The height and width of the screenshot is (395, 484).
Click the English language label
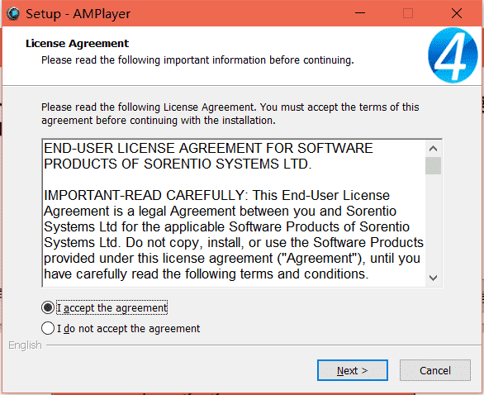pyautogui.click(x=25, y=345)
